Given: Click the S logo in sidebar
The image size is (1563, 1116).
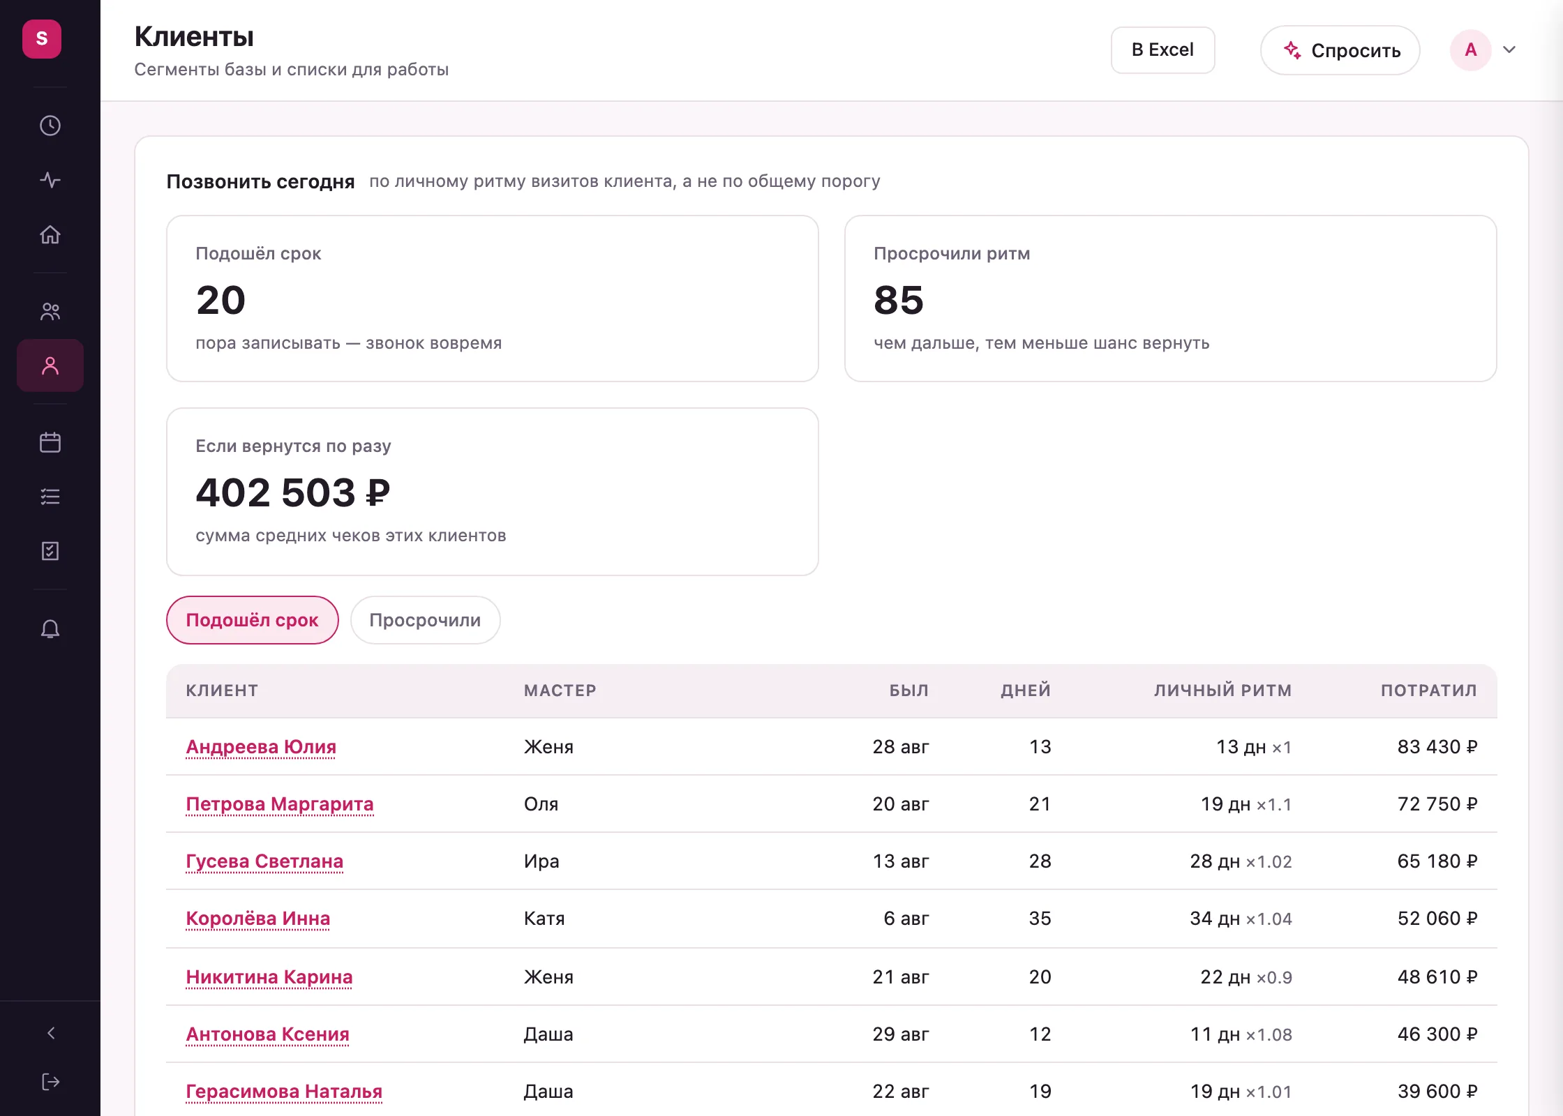Looking at the screenshot, I should [42, 38].
